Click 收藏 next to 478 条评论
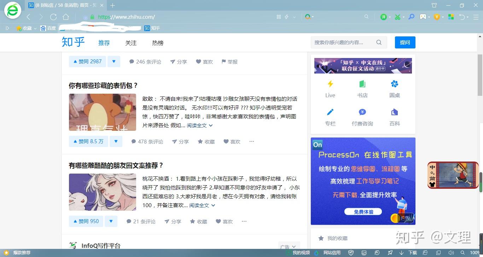The width and height of the screenshot is (483, 257). (x=206, y=141)
